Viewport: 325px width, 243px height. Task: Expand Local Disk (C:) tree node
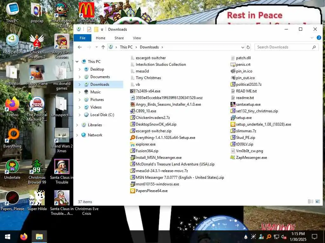80,115
